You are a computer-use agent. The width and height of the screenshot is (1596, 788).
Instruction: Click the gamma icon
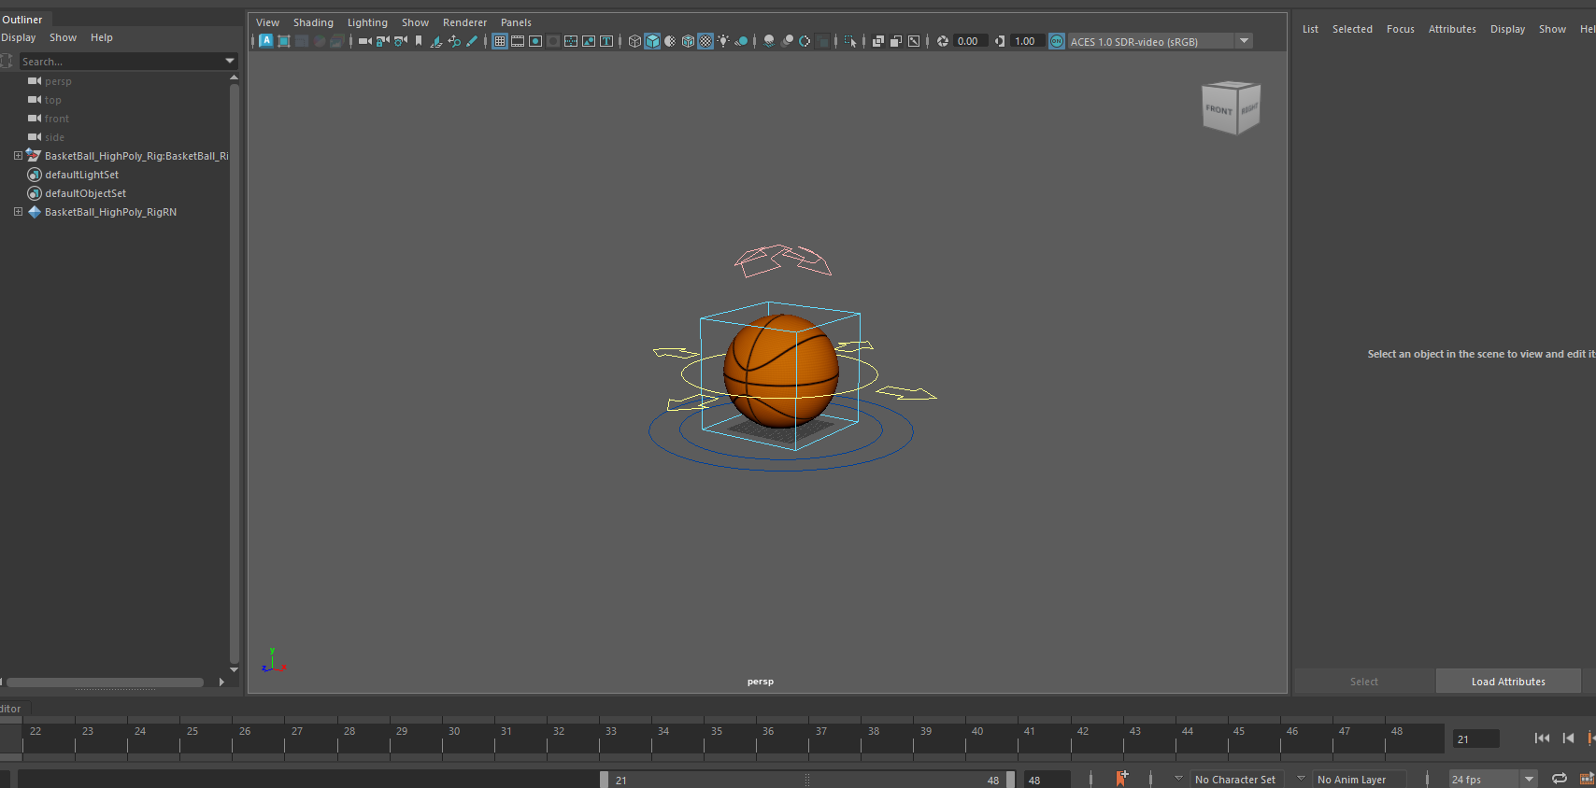[x=1000, y=41]
